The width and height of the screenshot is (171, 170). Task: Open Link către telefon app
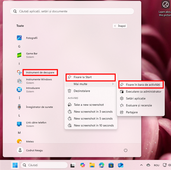(19, 124)
